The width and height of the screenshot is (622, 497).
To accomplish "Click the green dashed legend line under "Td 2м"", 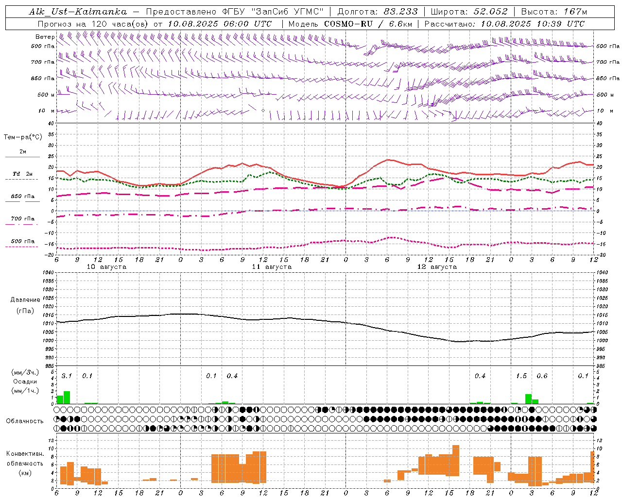I will (21, 179).
